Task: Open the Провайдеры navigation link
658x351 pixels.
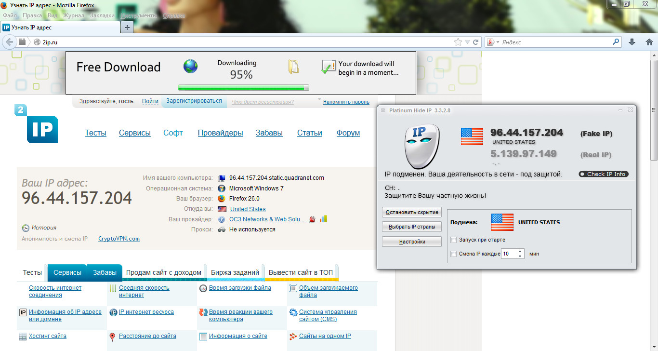Action: click(x=220, y=133)
